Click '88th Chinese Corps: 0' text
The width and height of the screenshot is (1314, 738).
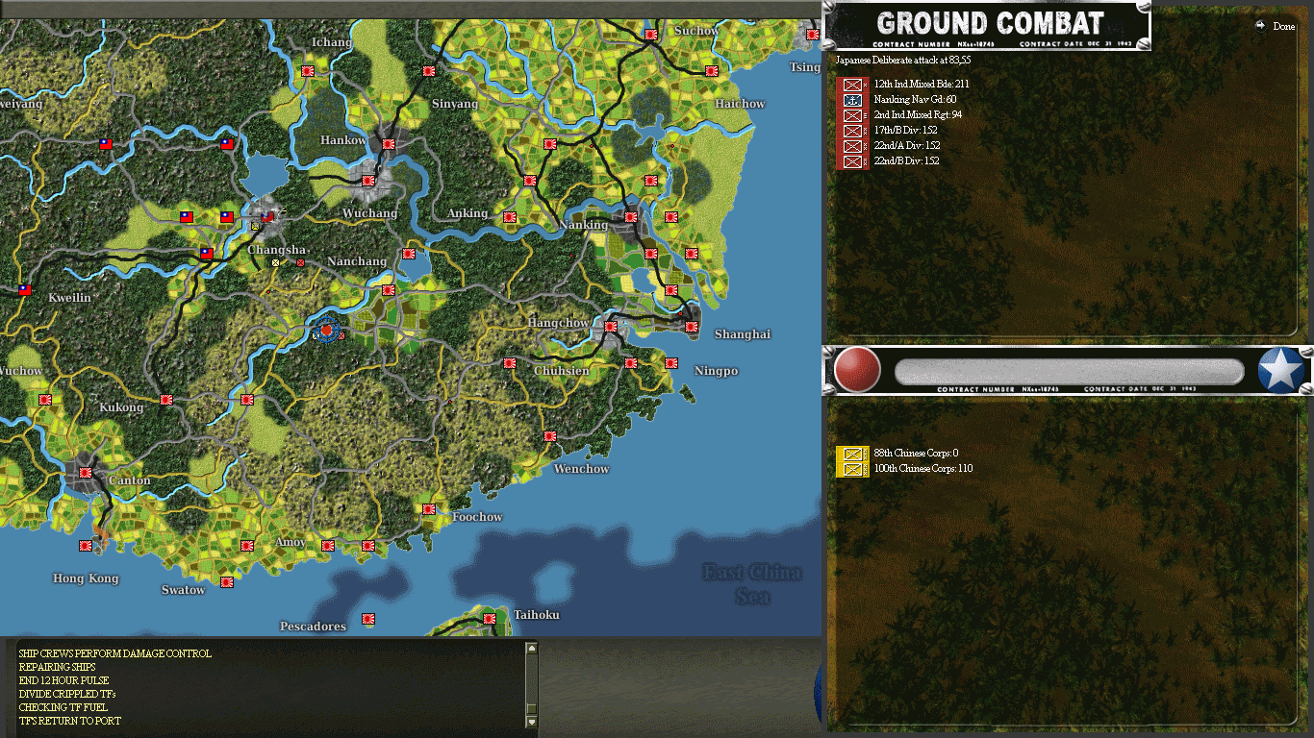click(x=916, y=454)
